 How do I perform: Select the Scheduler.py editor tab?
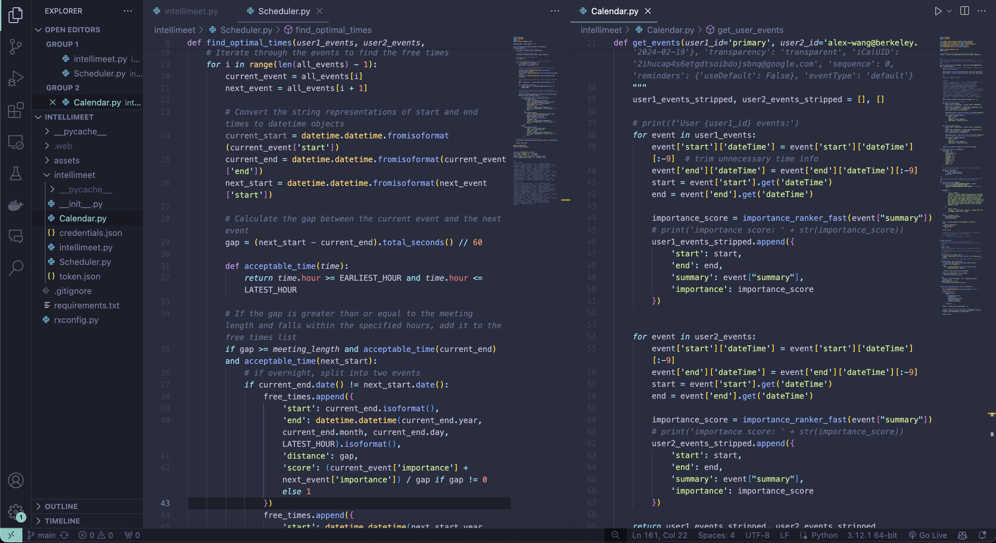[283, 11]
